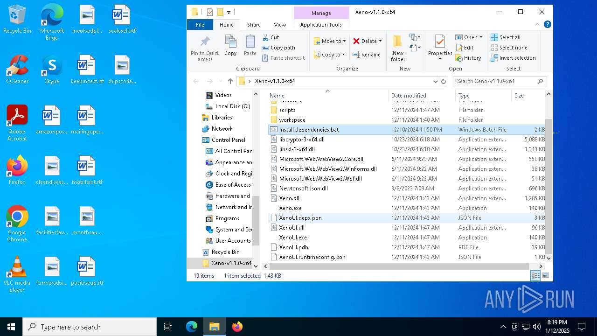Switch to details view layout icon
597x336 pixels.
tap(536, 276)
